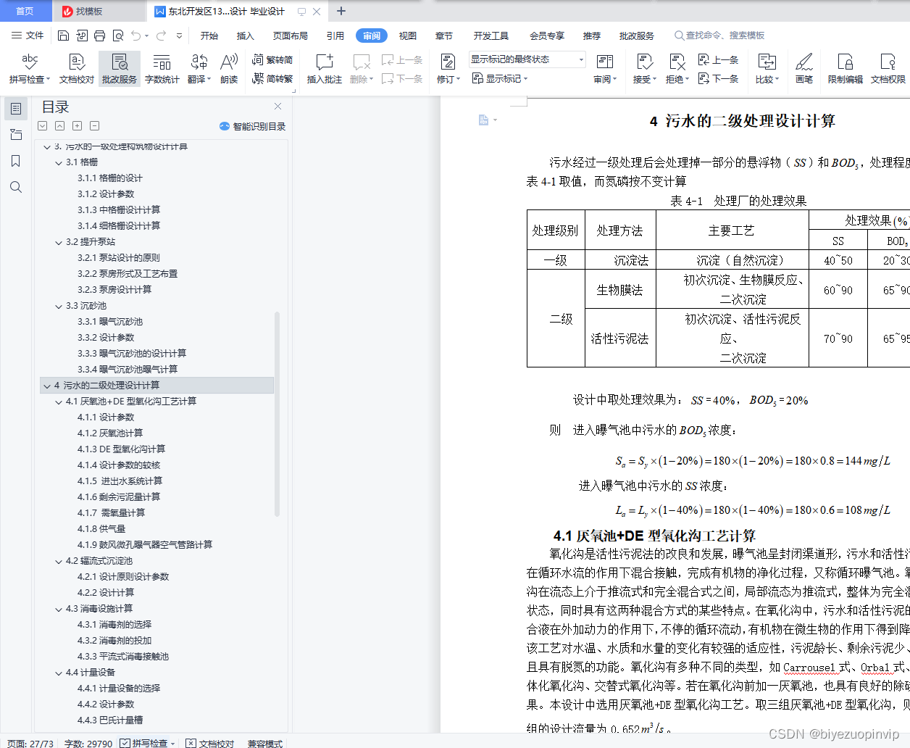The image size is (910, 748).
Task: Click 插入批注 insert comment
Action: click(324, 69)
